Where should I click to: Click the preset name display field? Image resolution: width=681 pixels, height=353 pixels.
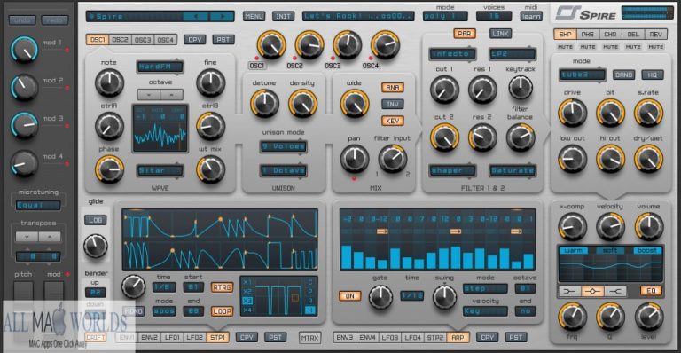[358, 17]
